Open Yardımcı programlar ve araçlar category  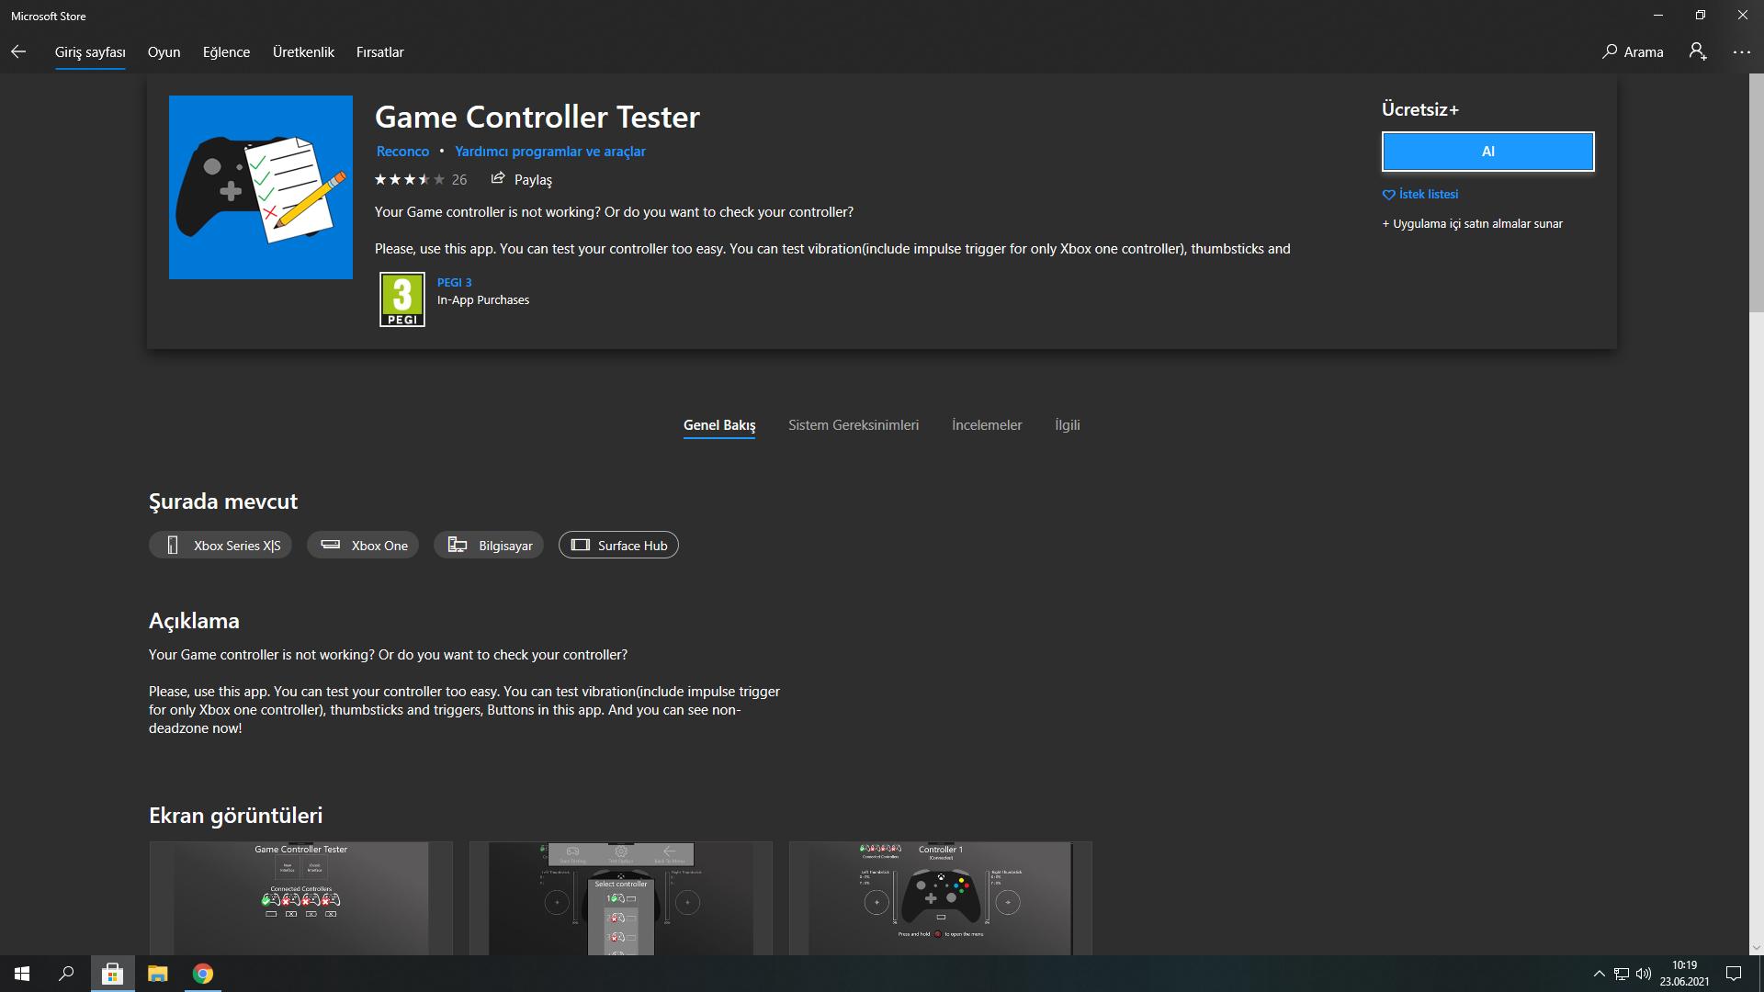[x=549, y=152]
